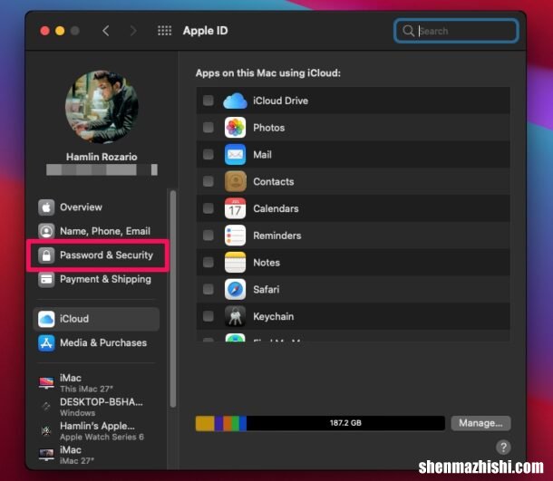Click the Apple ID window title

point(205,31)
